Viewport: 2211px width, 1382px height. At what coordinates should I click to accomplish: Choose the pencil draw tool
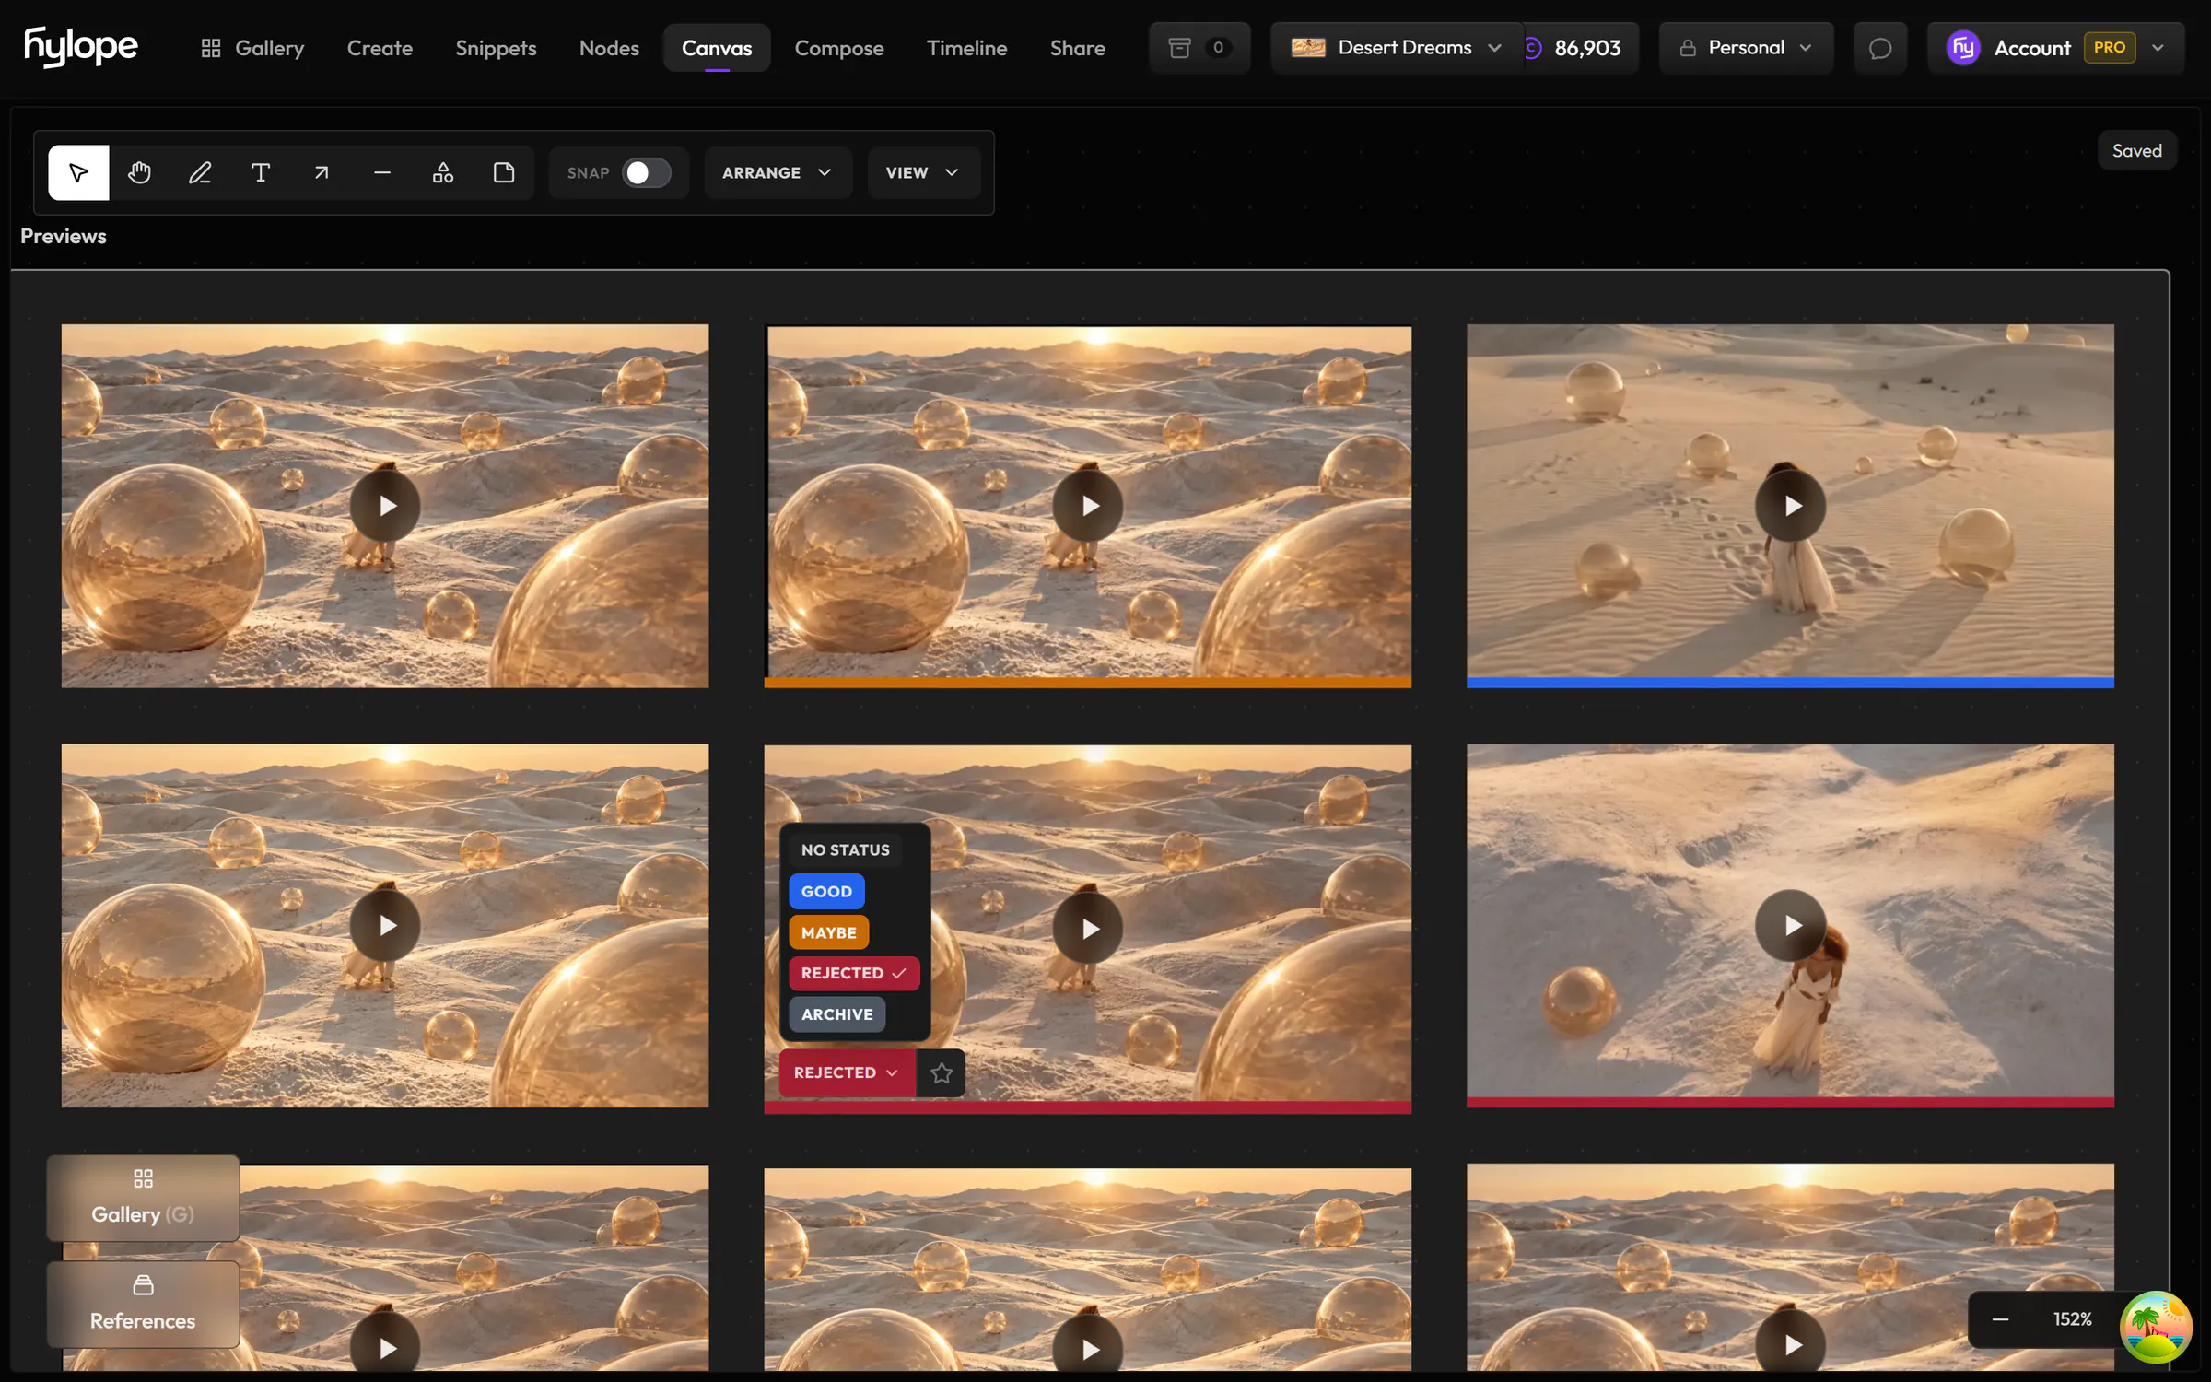(x=200, y=172)
